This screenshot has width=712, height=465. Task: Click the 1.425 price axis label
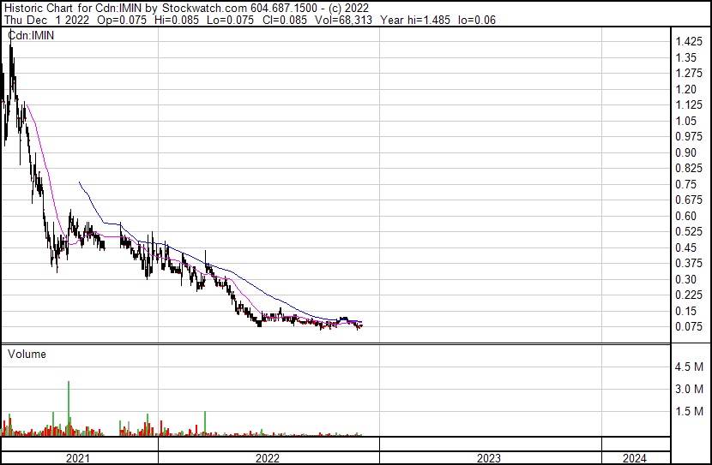[x=688, y=42]
